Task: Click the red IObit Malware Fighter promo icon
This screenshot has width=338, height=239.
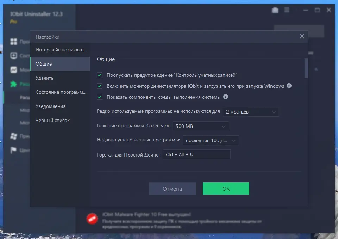Action: point(92,219)
